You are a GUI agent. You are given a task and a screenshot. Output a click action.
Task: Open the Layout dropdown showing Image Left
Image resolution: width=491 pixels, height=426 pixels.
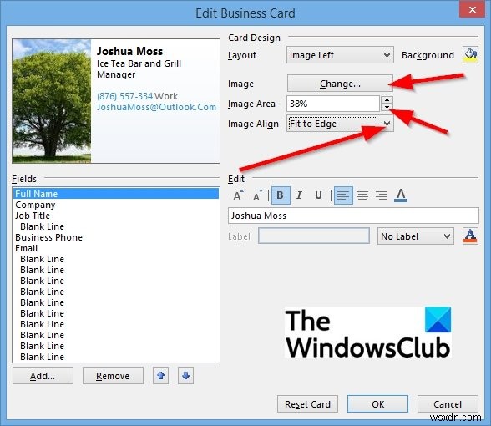coord(340,55)
